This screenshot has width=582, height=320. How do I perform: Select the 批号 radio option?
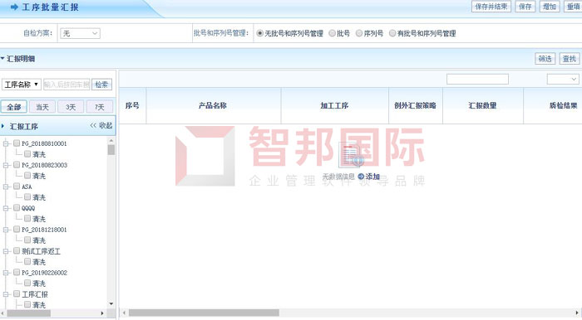coord(333,33)
